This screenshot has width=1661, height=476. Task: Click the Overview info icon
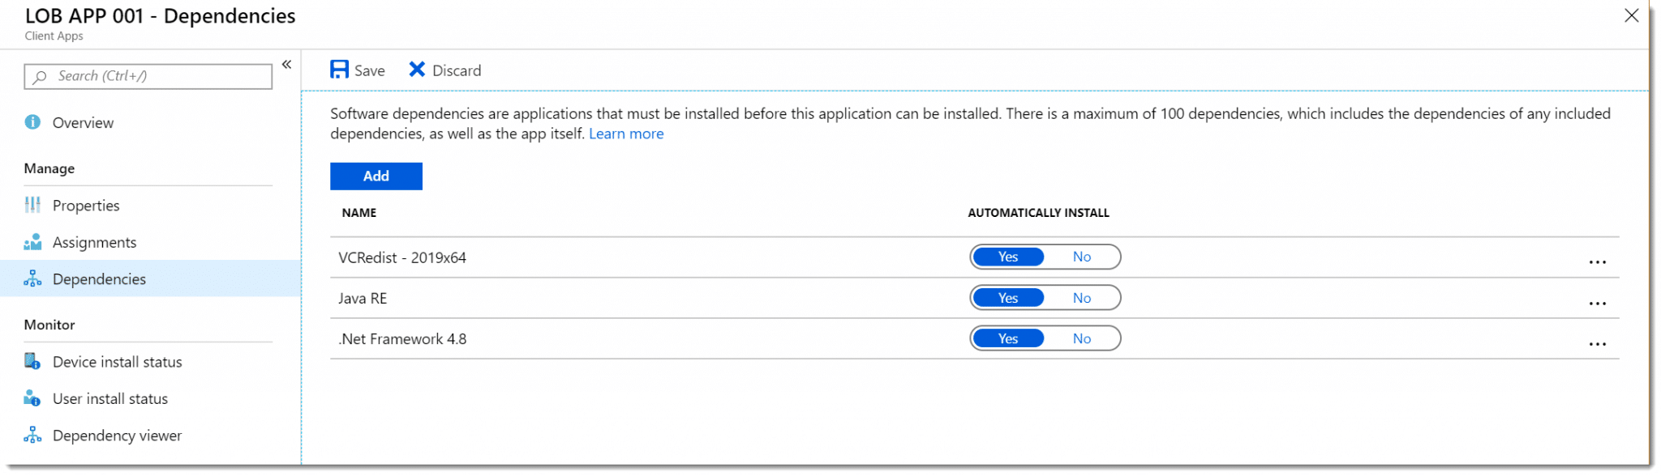coord(32,122)
